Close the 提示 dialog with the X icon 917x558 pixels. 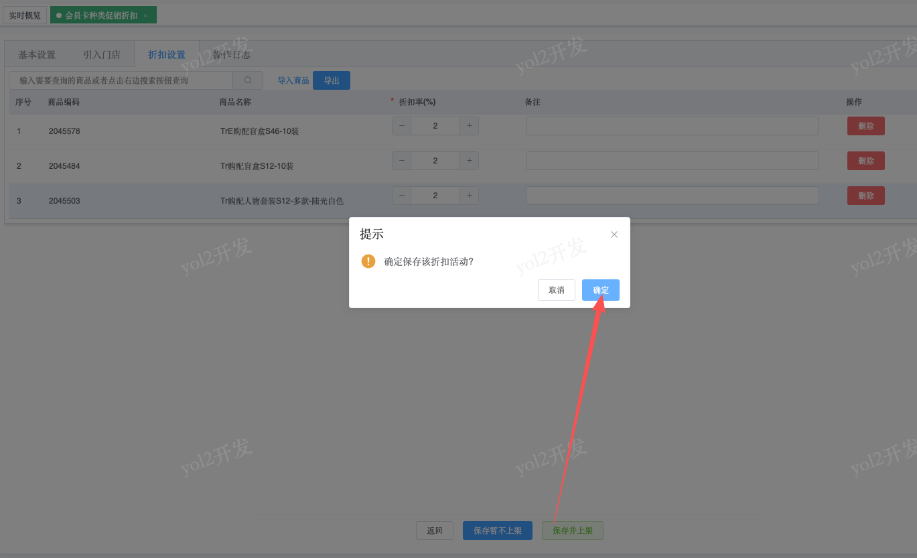click(x=614, y=234)
